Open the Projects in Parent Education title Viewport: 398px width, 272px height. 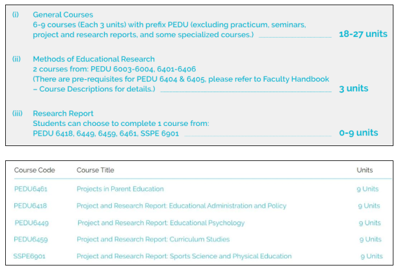point(120,189)
